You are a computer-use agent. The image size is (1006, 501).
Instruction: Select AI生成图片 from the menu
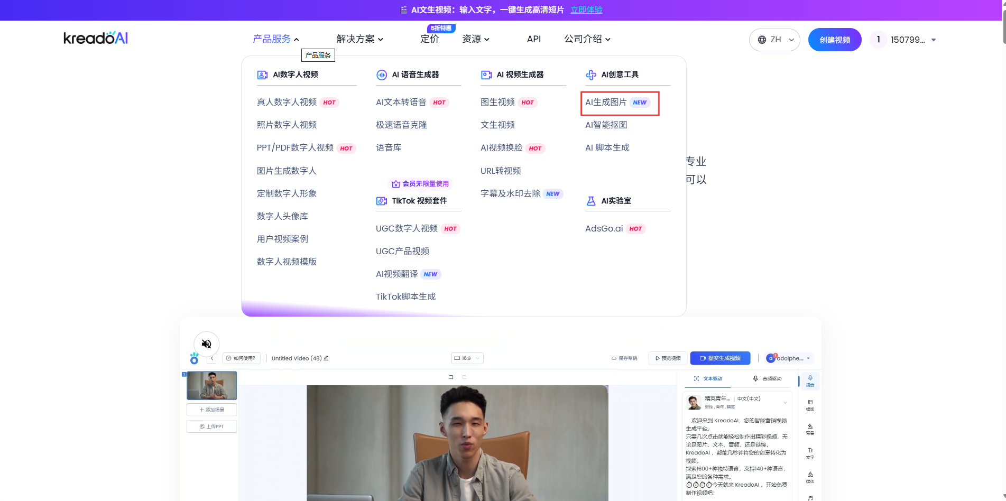point(606,103)
